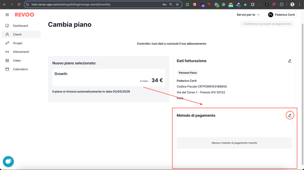Click the Allenamenti dumbbell icon
Screen dimensions: 304x170
(7, 52)
